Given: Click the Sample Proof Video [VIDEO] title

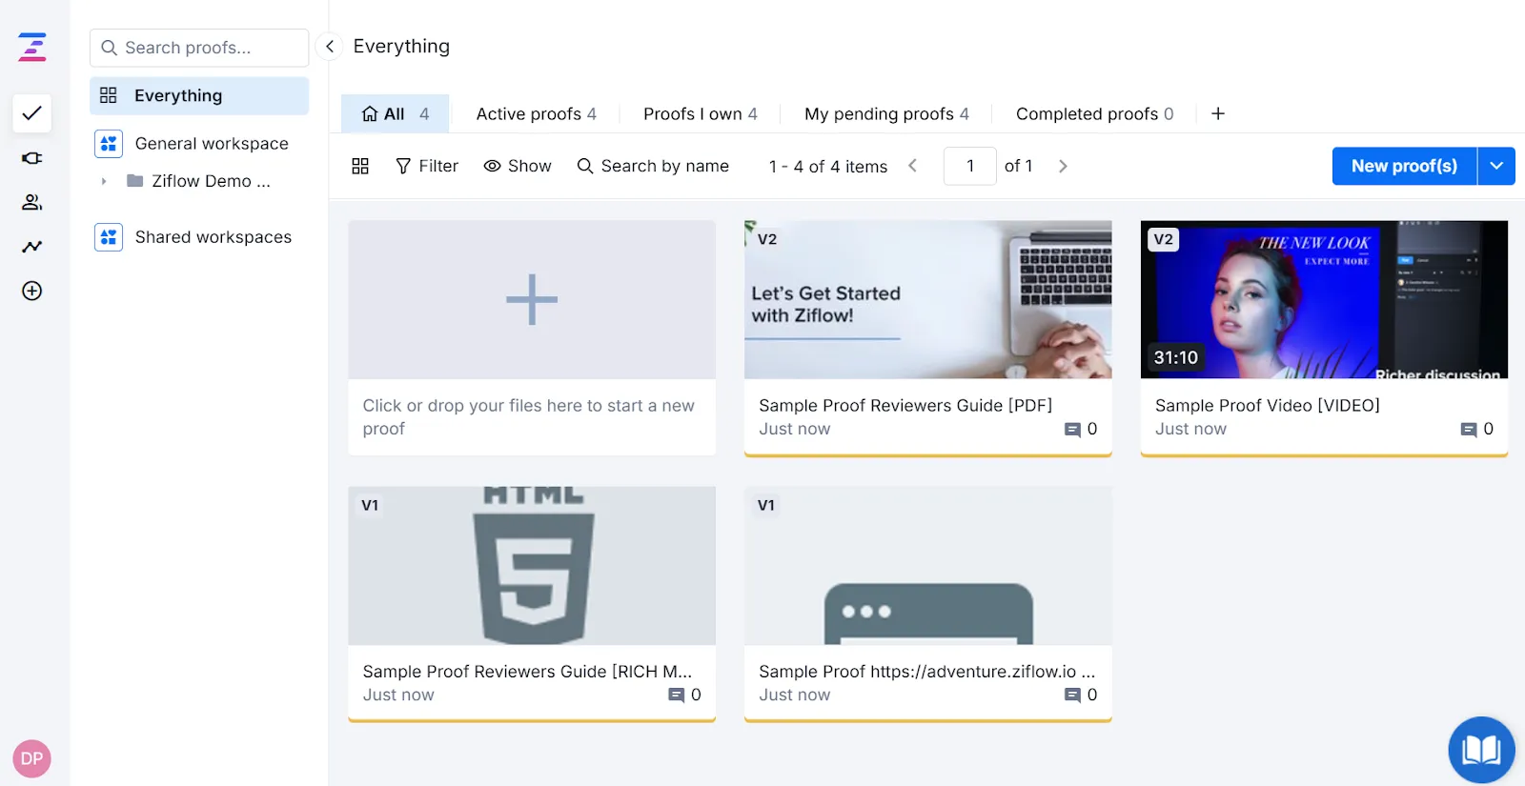Looking at the screenshot, I should click(x=1268, y=405).
